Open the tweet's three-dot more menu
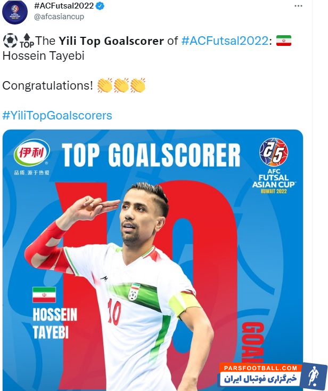Screen dimensions: 328x391 (298, 6)
